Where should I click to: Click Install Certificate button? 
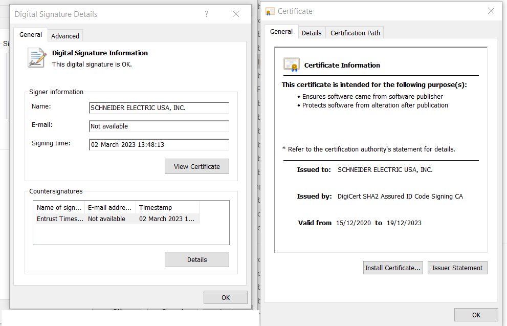point(393,268)
